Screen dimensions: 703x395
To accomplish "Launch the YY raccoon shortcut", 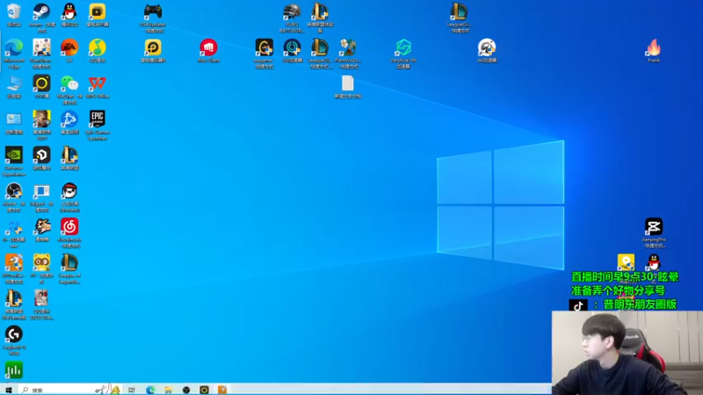I will 41,262.
